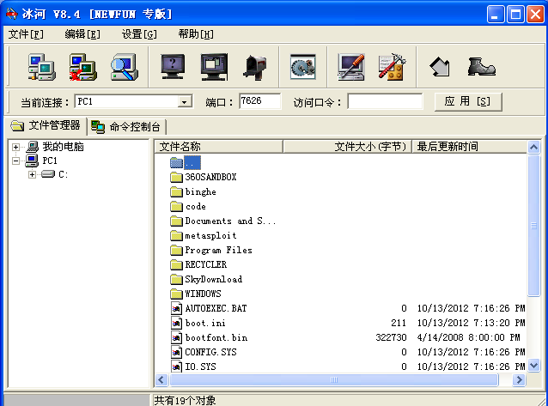Click the 360SANDBOX folder icon
This screenshot has height=406, width=548.
[177, 178]
